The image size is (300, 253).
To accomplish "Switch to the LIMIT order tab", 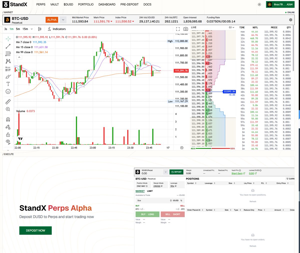I will (x=150, y=191).
